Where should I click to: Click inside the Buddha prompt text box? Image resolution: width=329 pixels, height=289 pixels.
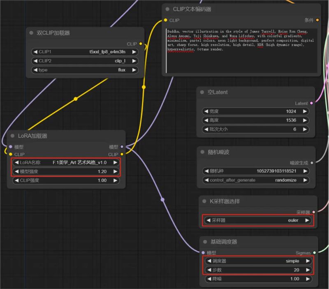(x=241, y=51)
